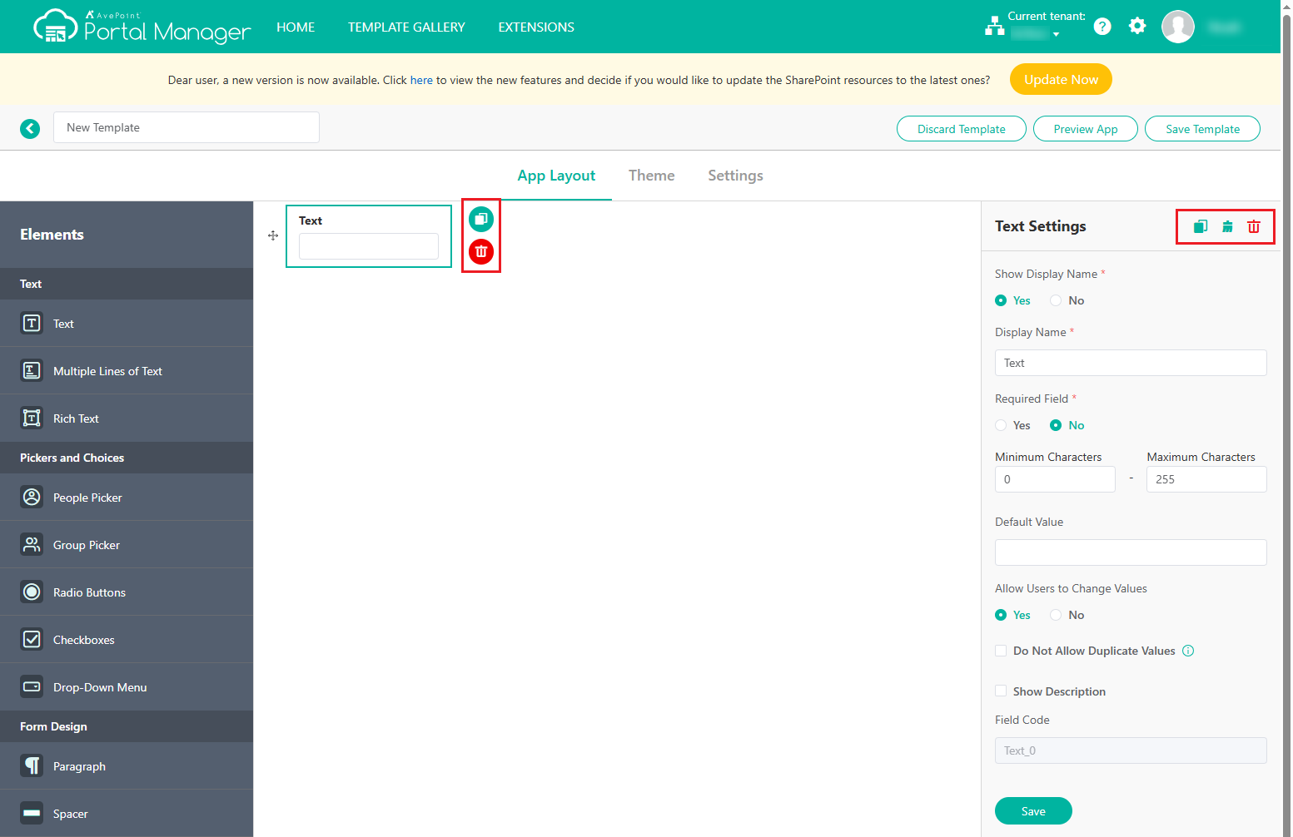Select No for Show Display Name
The height and width of the screenshot is (837, 1293).
click(1056, 300)
